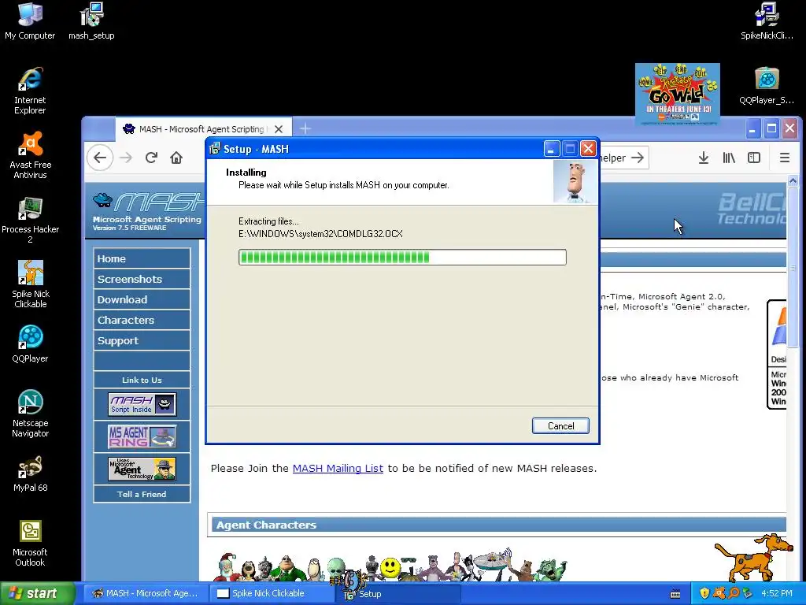Click the search Go arrow in browser toolbar
Viewport: 806px width, 605px height.
638,158
